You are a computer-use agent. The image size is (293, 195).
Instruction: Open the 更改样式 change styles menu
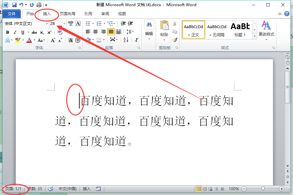(266, 31)
